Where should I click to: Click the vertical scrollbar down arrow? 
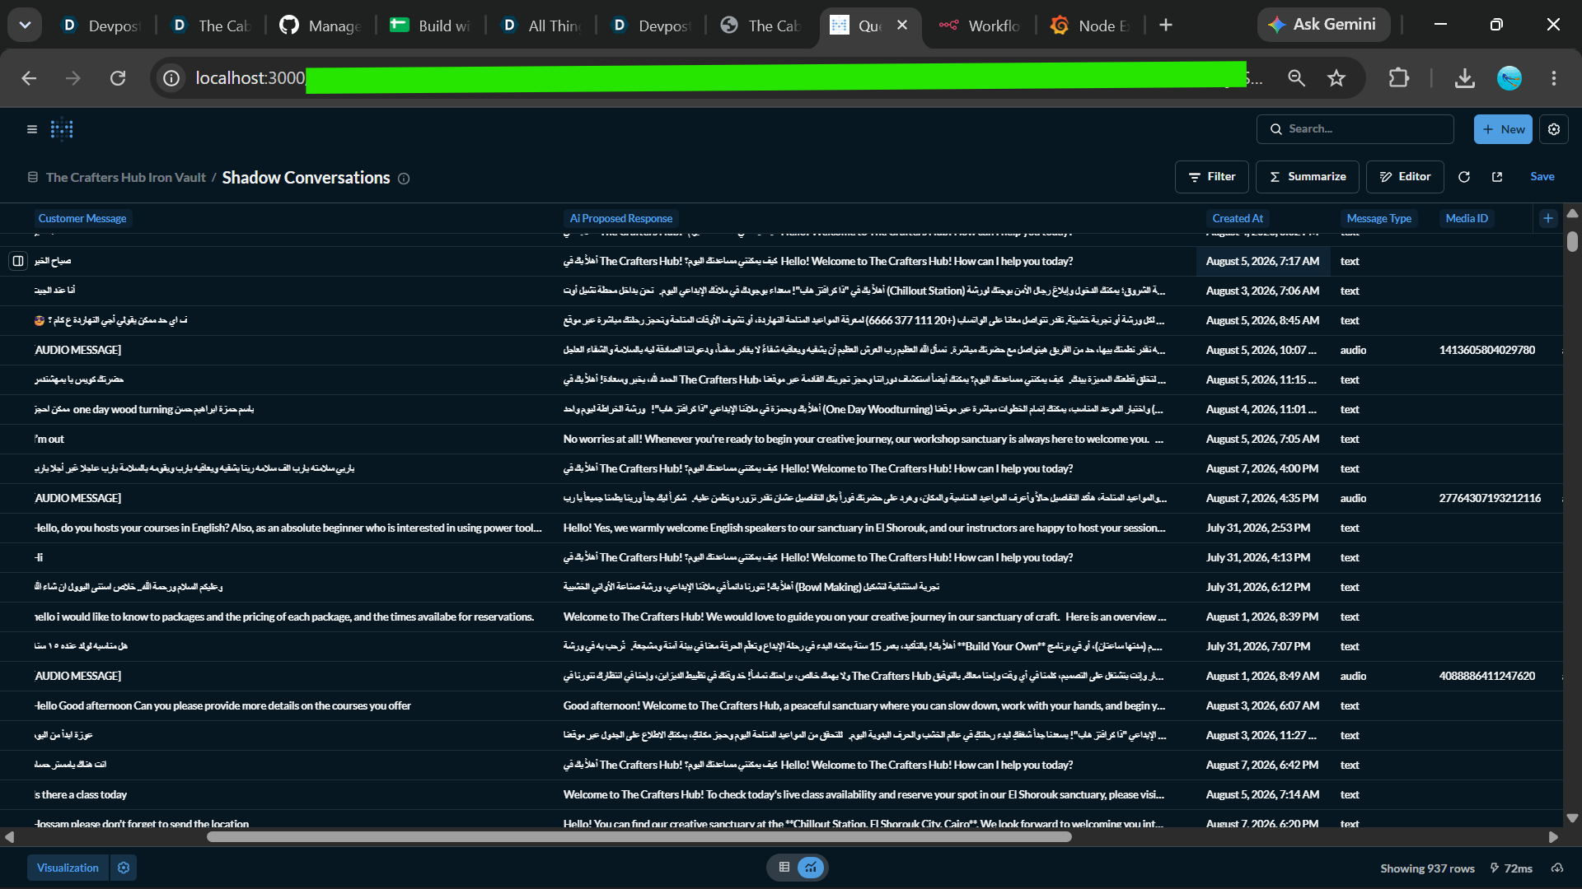click(1572, 818)
